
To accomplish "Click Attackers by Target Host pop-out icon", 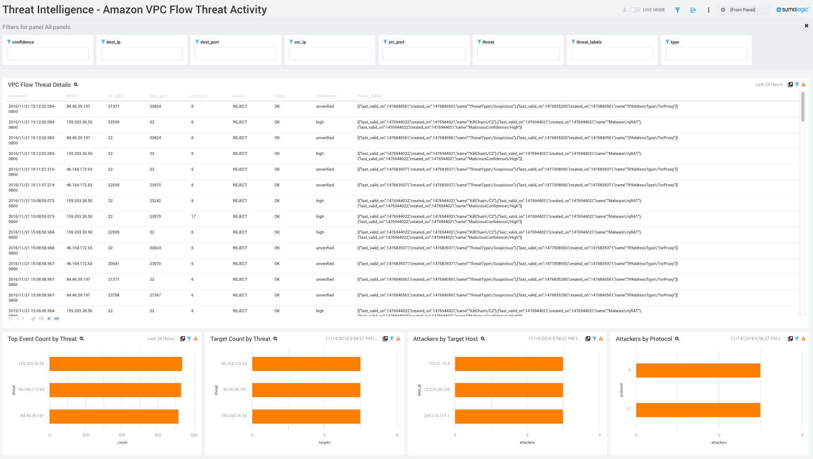I will (588, 339).
